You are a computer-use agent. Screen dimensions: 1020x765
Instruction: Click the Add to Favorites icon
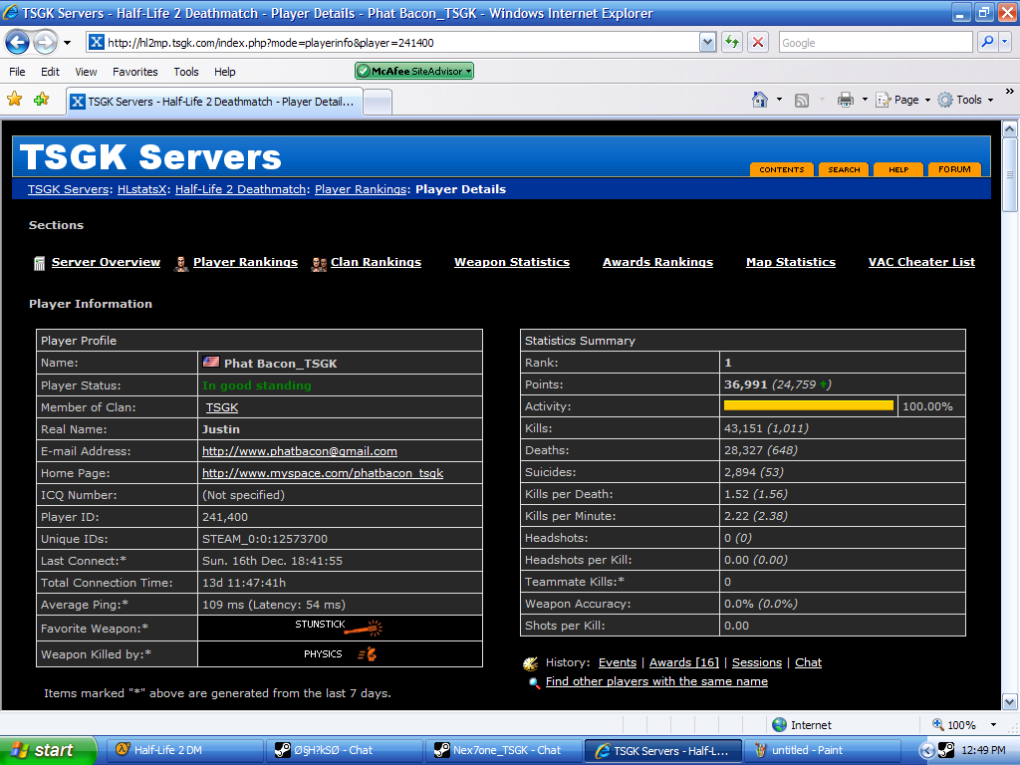pos(41,100)
